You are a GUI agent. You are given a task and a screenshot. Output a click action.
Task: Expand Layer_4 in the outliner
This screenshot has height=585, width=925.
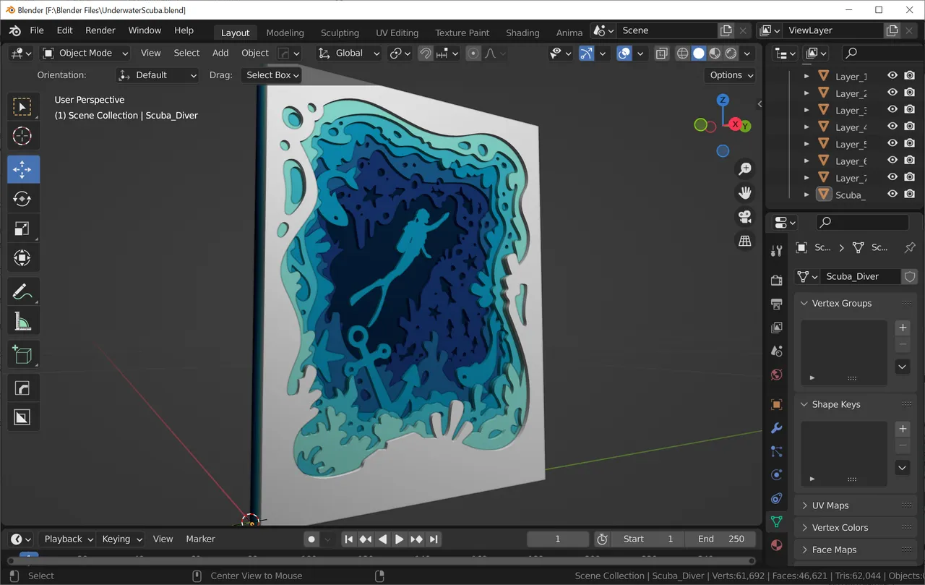coord(806,127)
